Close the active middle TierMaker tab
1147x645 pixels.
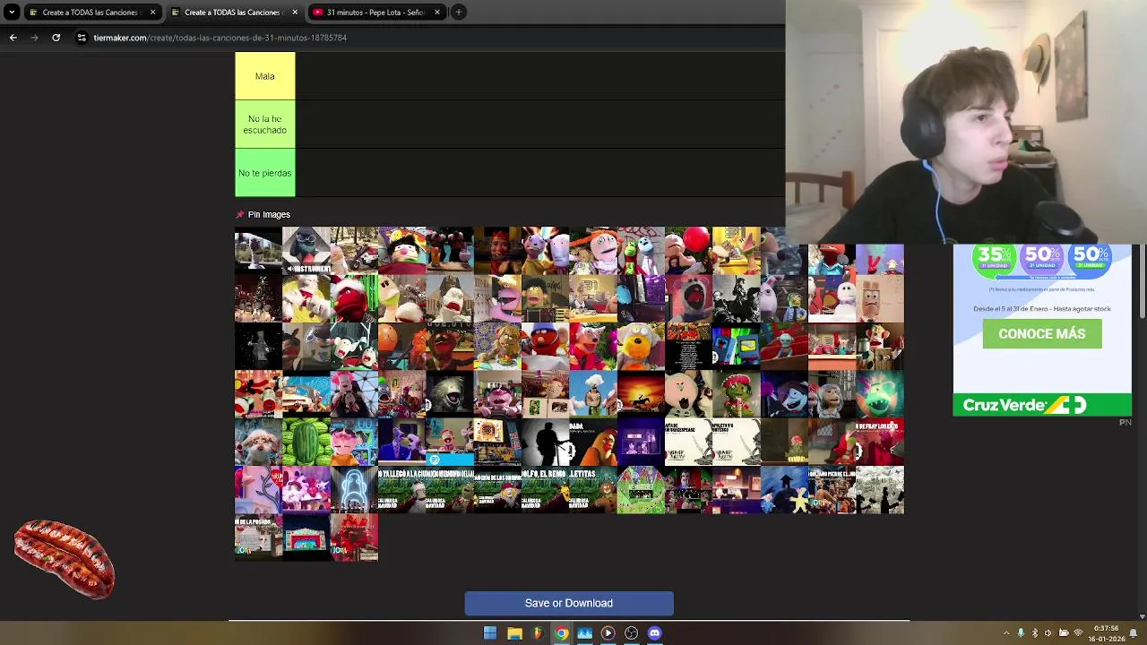pos(296,13)
